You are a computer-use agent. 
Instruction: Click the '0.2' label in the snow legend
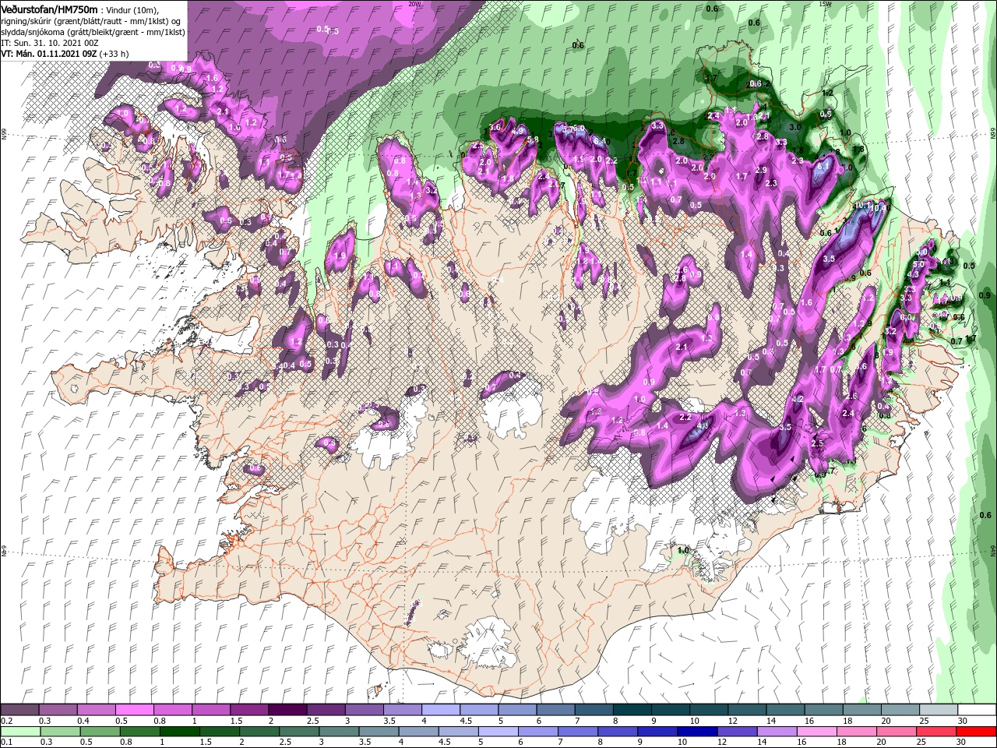pyautogui.click(x=6, y=722)
